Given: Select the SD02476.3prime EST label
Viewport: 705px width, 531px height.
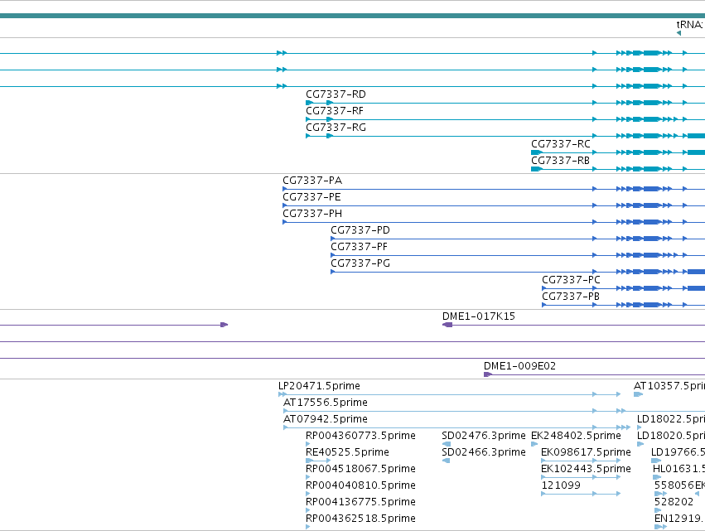Looking at the screenshot, I should (x=483, y=436).
